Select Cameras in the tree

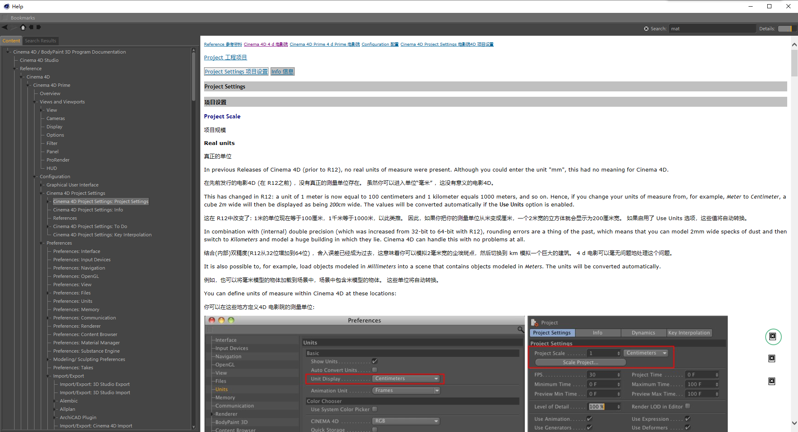click(x=56, y=118)
